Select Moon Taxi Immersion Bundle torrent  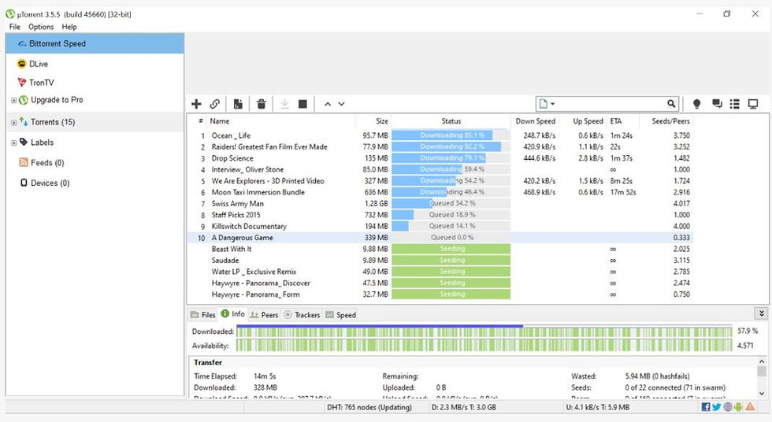(x=440, y=192)
